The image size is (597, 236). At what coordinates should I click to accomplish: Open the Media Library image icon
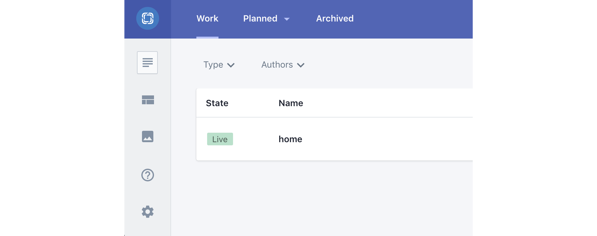click(148, 136)
